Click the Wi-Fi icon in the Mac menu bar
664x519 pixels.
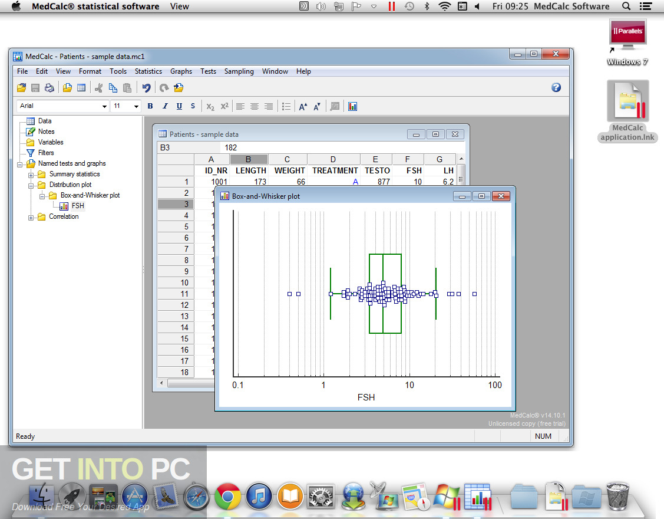444,6
